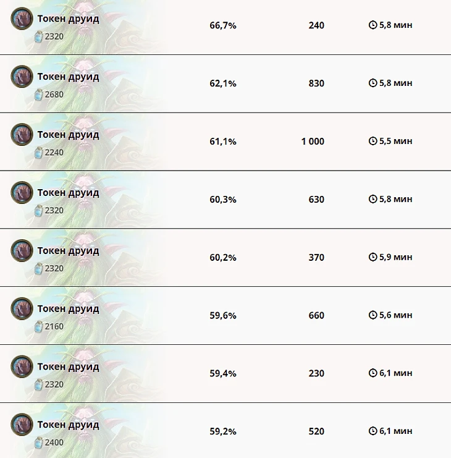Click the 230 games count
Image resolution: width=451 pixels, height=458 pixels.
pos(316,373)
